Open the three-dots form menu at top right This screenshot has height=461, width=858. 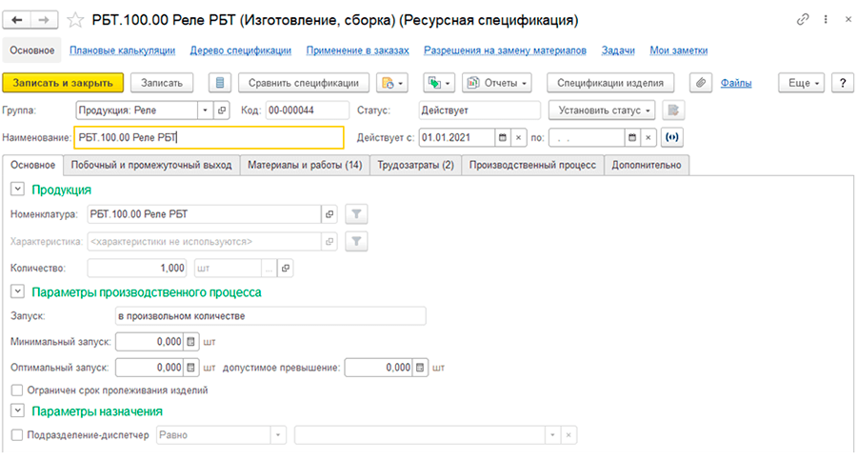pos(826,20)
